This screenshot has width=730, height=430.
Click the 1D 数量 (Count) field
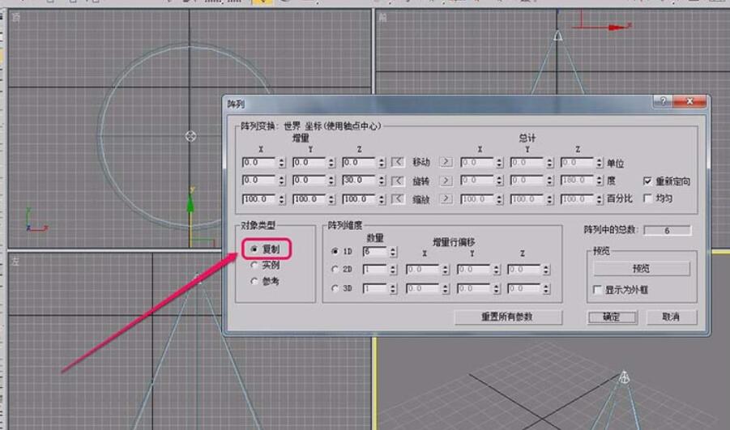[375, 252]
